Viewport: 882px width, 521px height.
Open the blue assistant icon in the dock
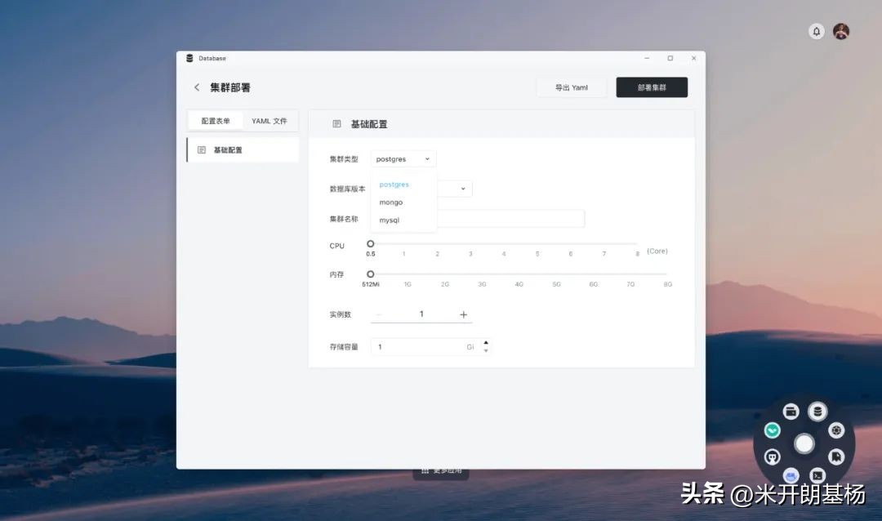790,474
